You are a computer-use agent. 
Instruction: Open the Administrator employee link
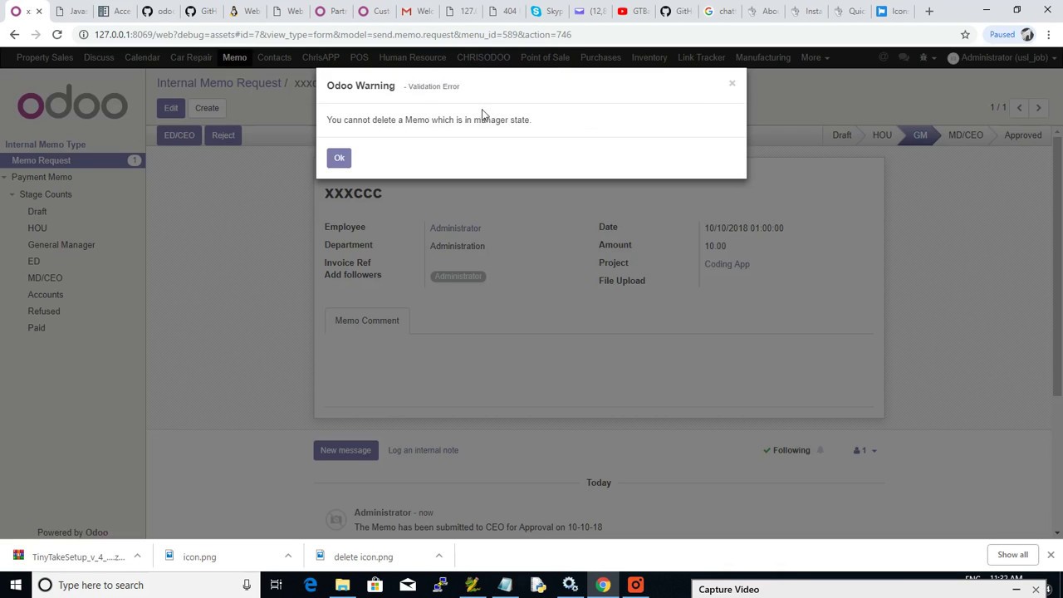[455, 228]
